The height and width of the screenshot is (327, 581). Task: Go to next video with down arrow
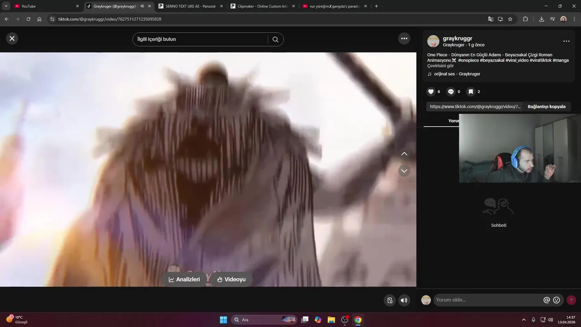pos(404,171)
